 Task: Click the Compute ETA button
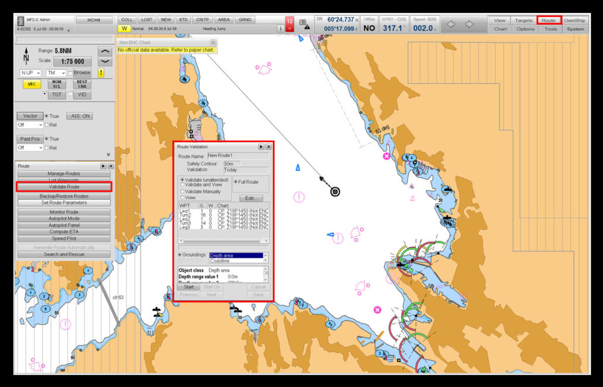point(64,232)
